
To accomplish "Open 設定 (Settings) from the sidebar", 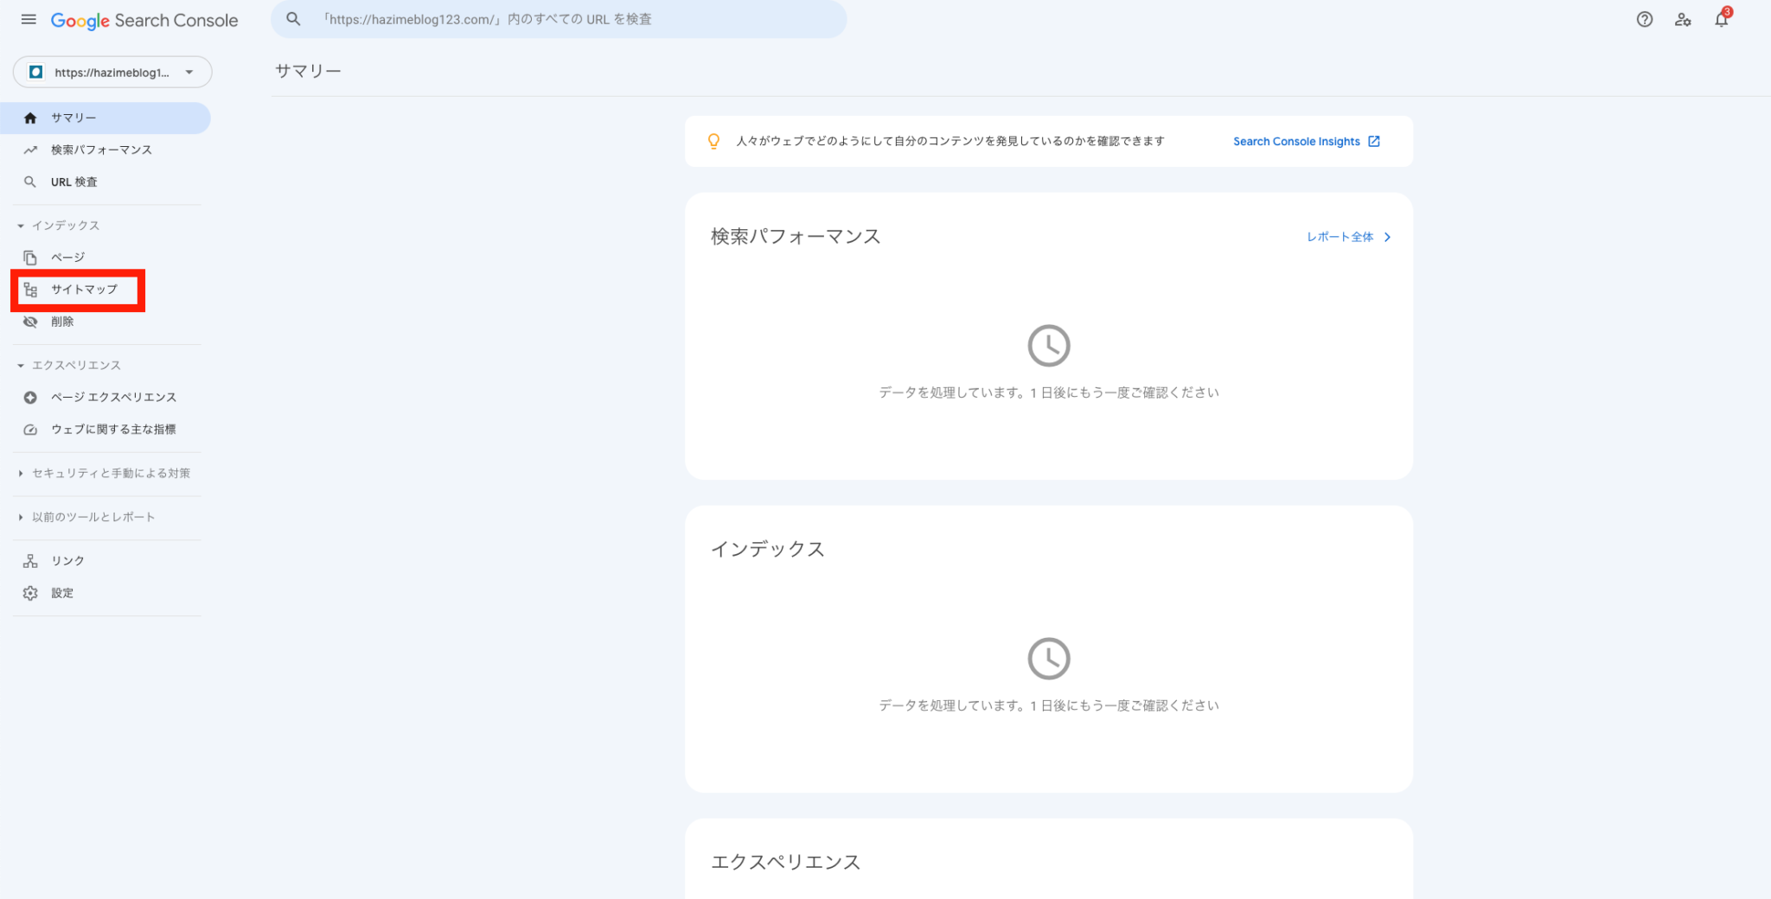I will [x=62, y=593].
